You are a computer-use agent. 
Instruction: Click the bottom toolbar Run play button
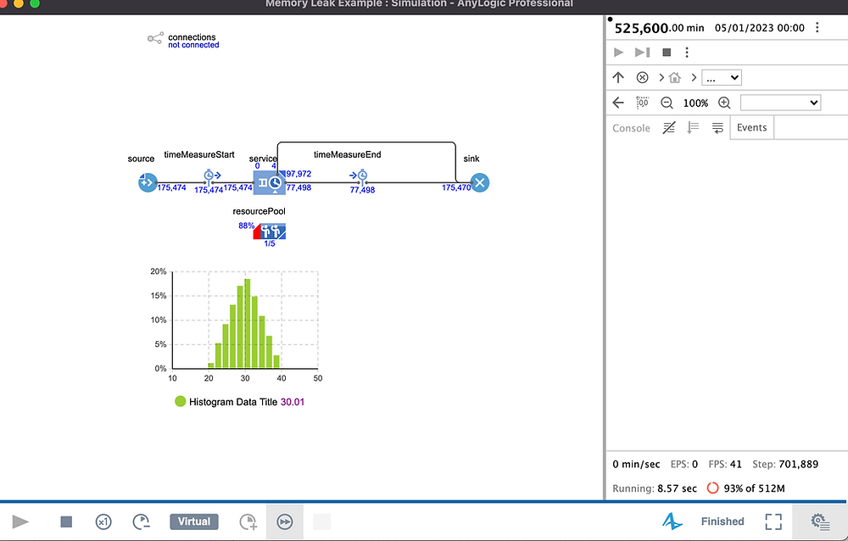(20, 521)
